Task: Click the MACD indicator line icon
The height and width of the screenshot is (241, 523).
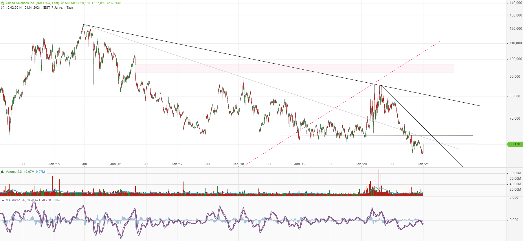Action: 3,200
